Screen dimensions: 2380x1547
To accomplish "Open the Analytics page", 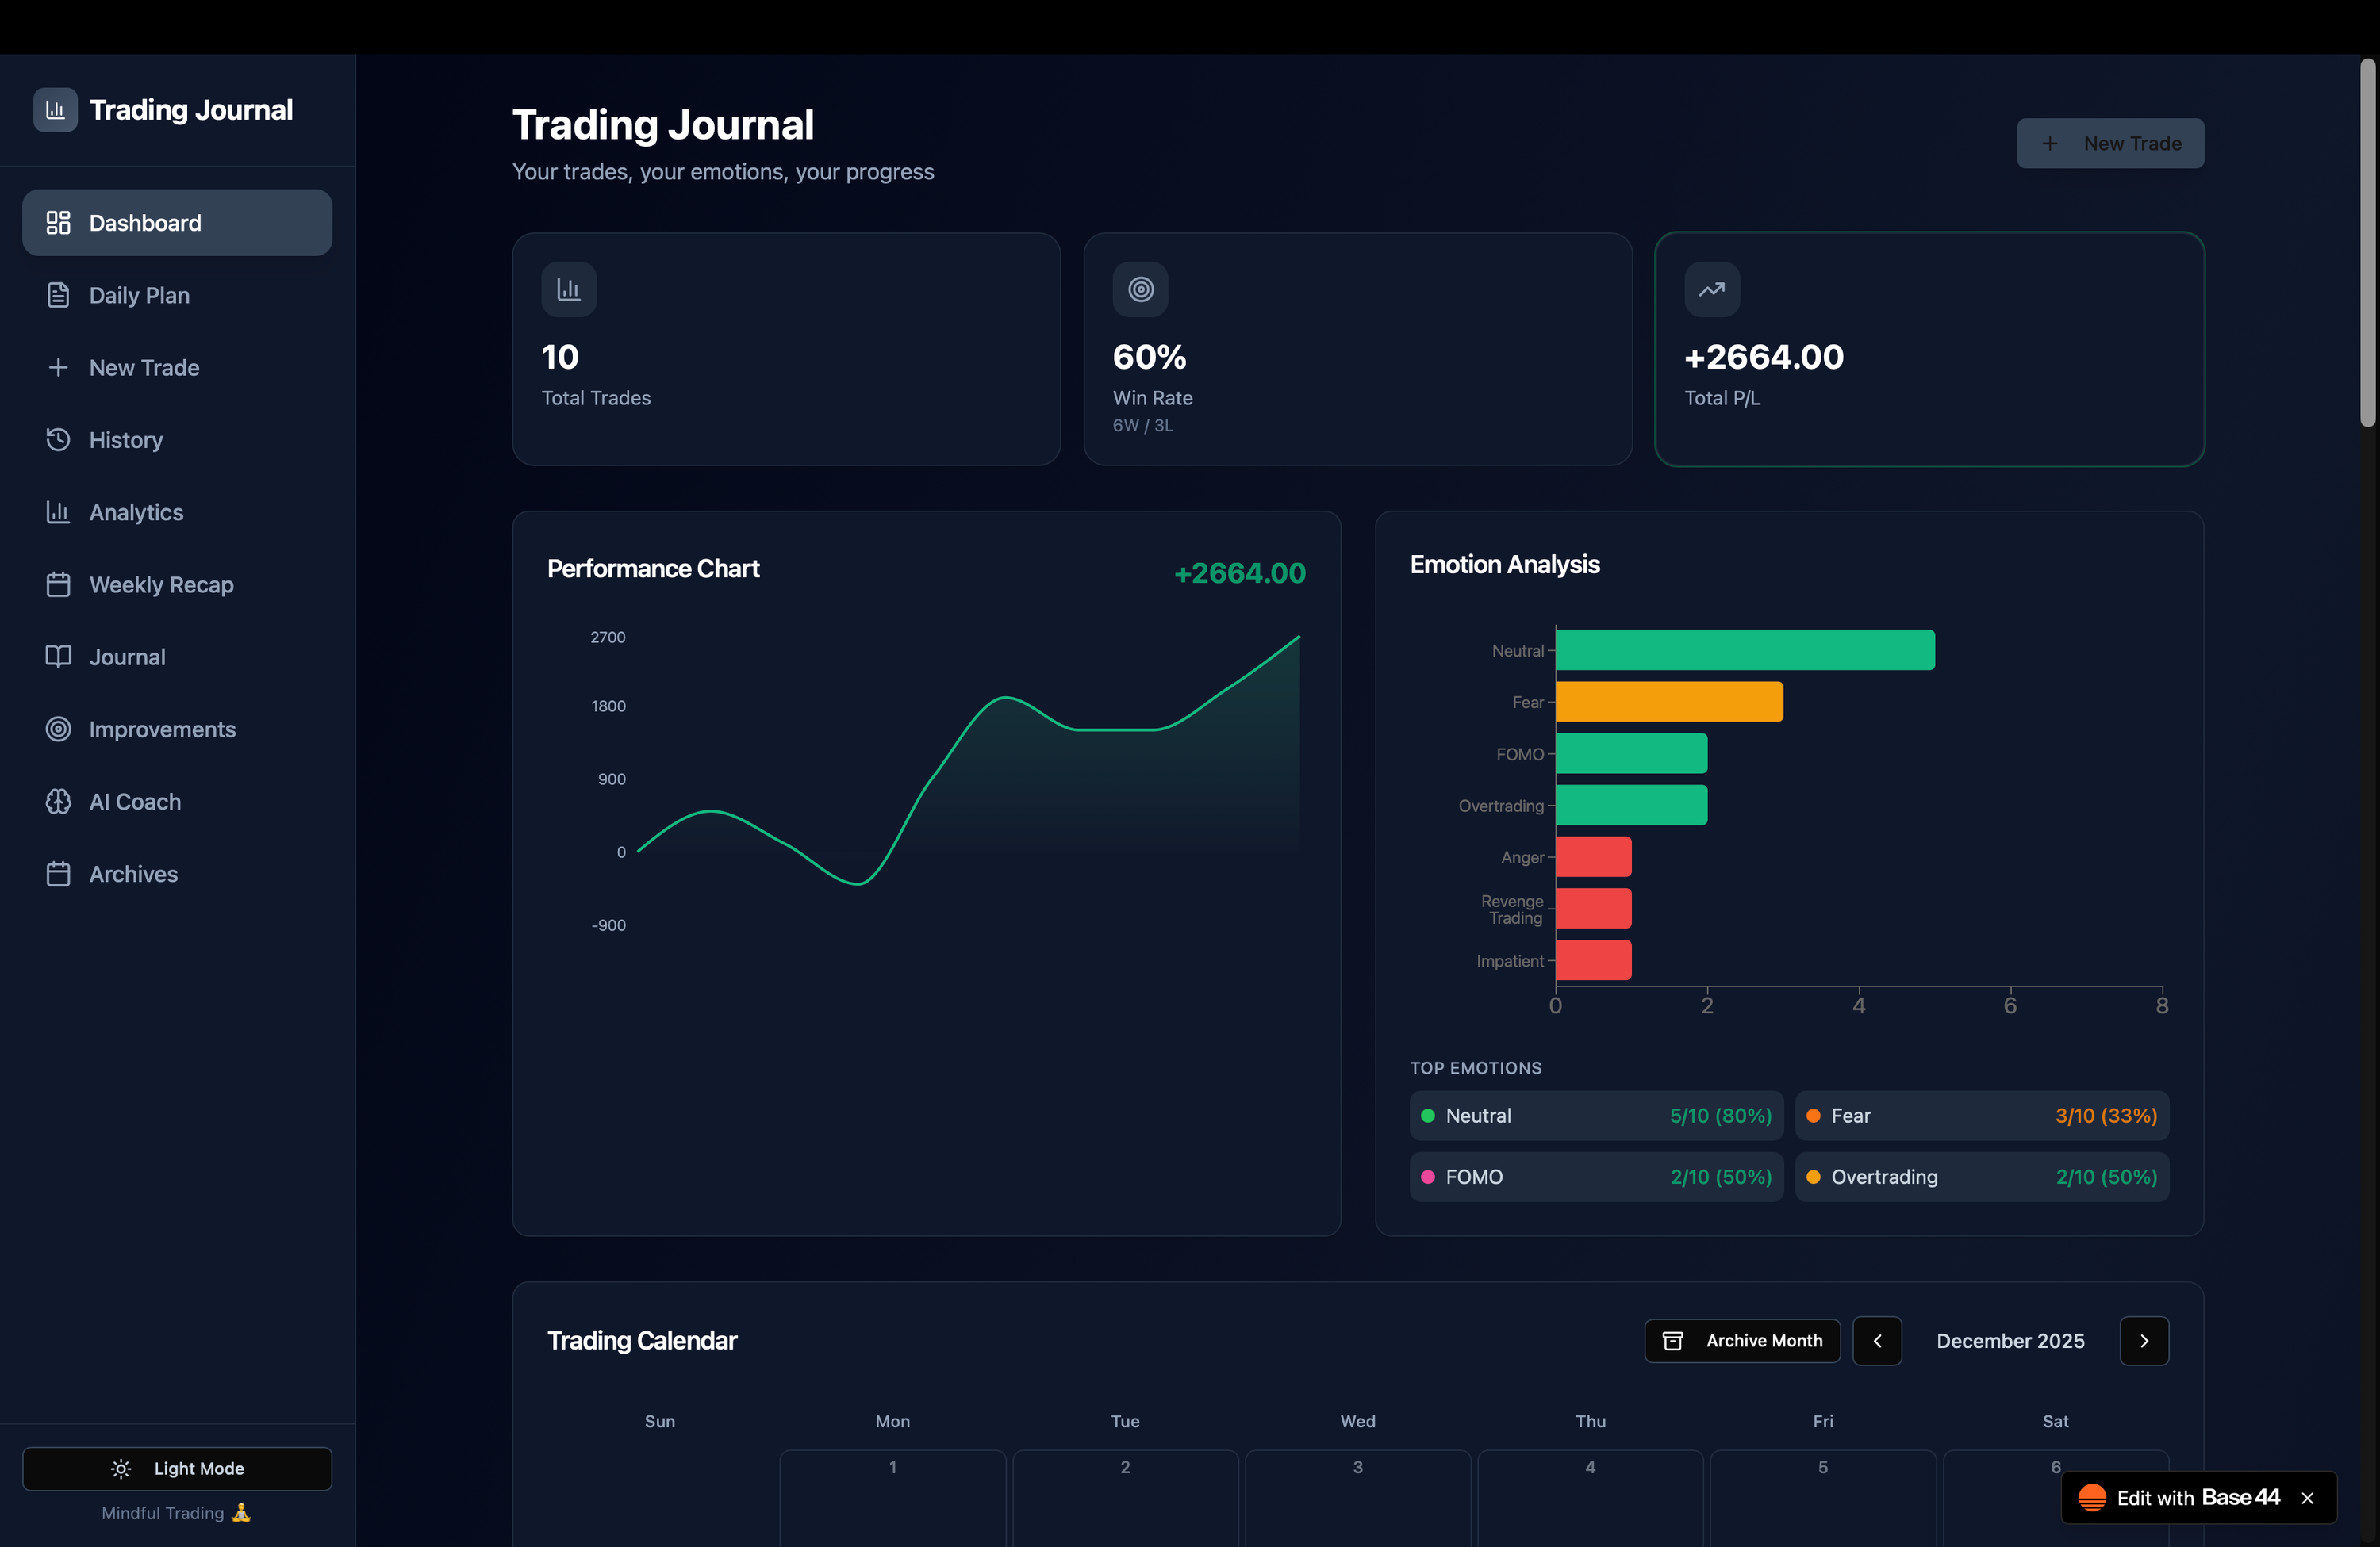I will pos(177,511).
